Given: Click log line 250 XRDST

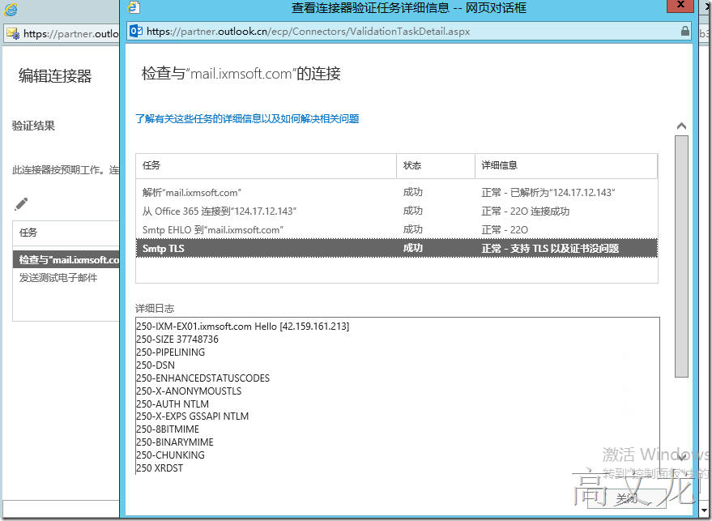Looking at the screenshot, I should coord(160,468).
